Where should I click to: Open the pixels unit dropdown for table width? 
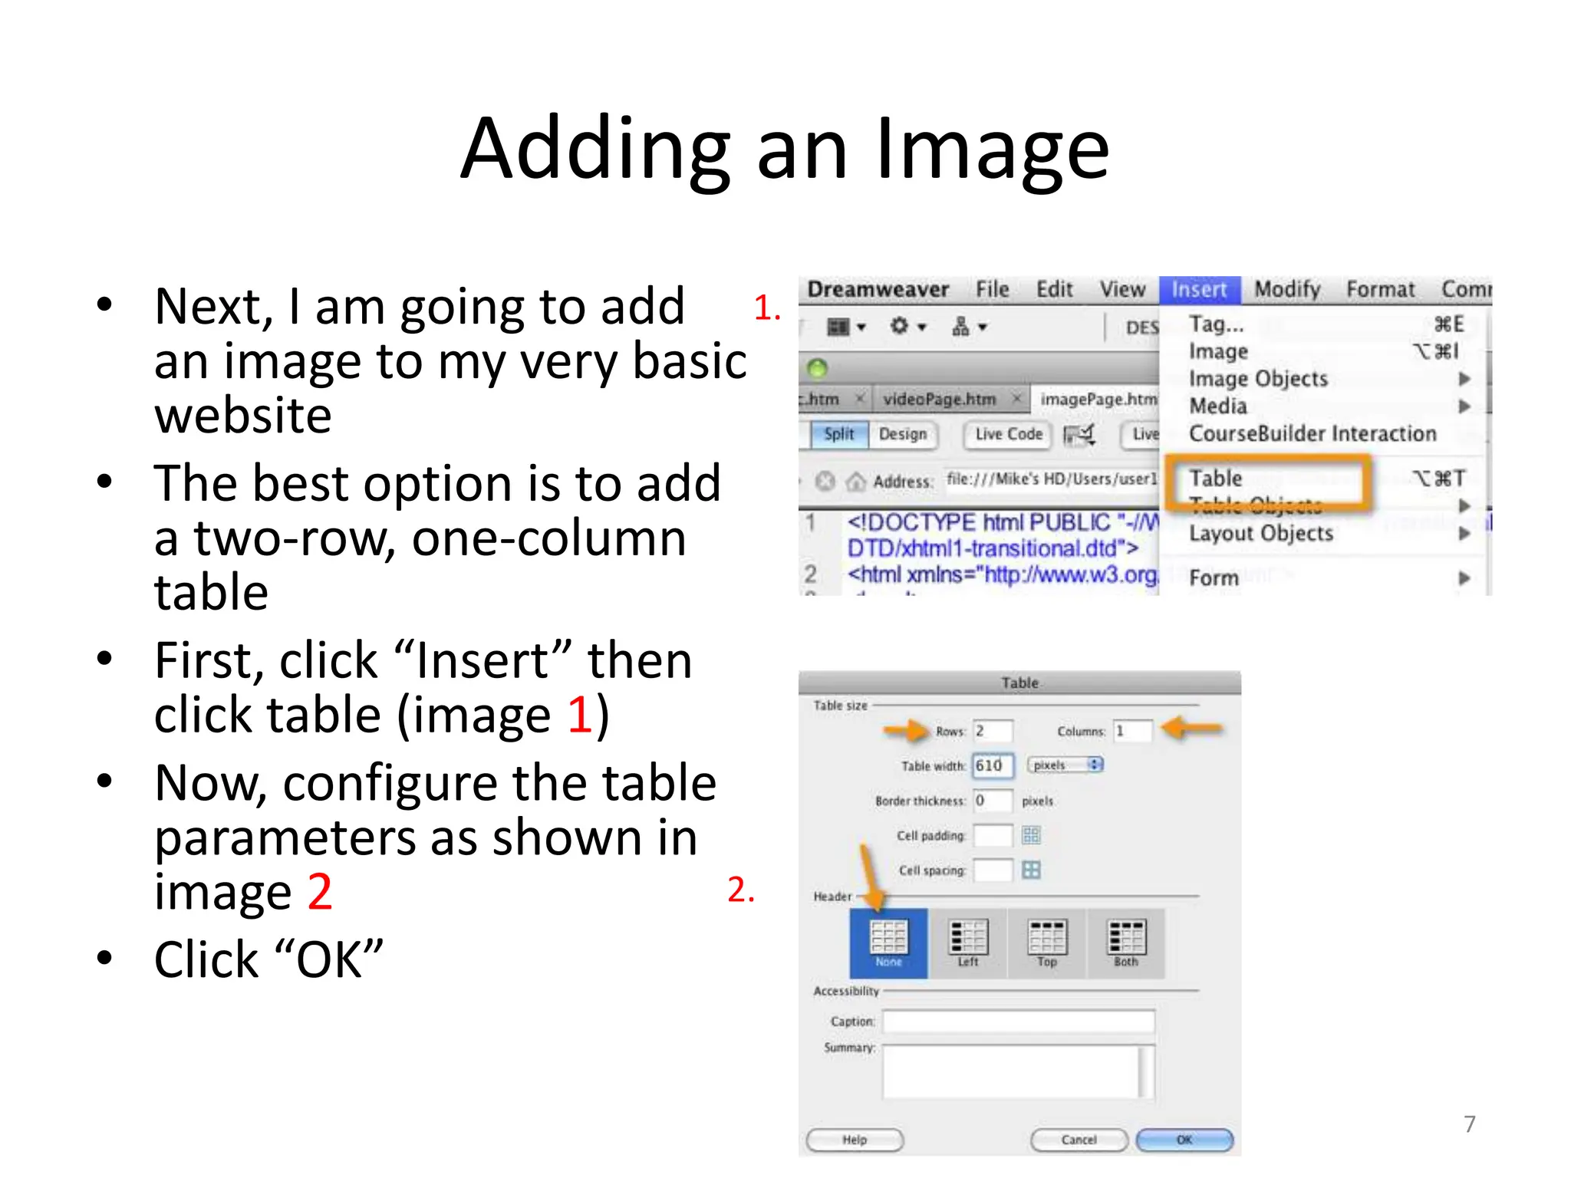point(1065,765)
